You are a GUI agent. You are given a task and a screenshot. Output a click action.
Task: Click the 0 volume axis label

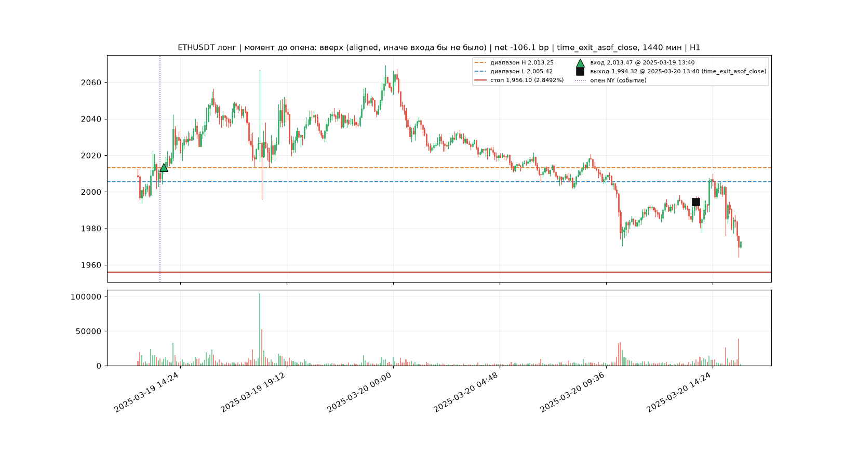(99, 366)
